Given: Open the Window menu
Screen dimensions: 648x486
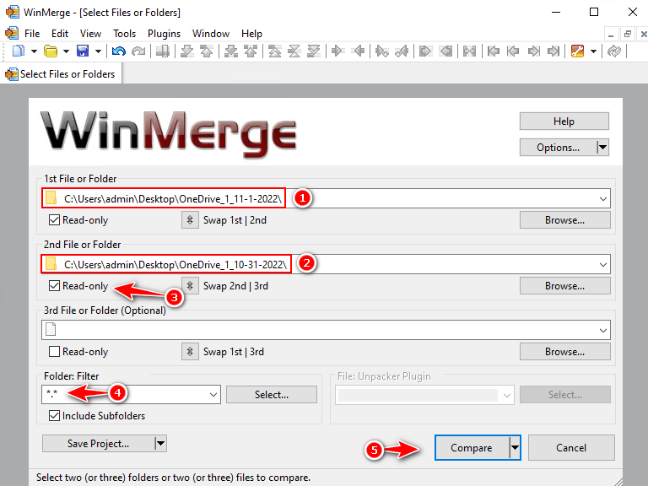Looking at the screenshot, I should point(211,34).
